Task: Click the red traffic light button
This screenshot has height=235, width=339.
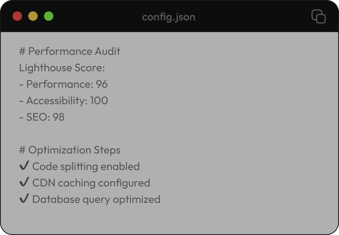Action: point(17,16)
